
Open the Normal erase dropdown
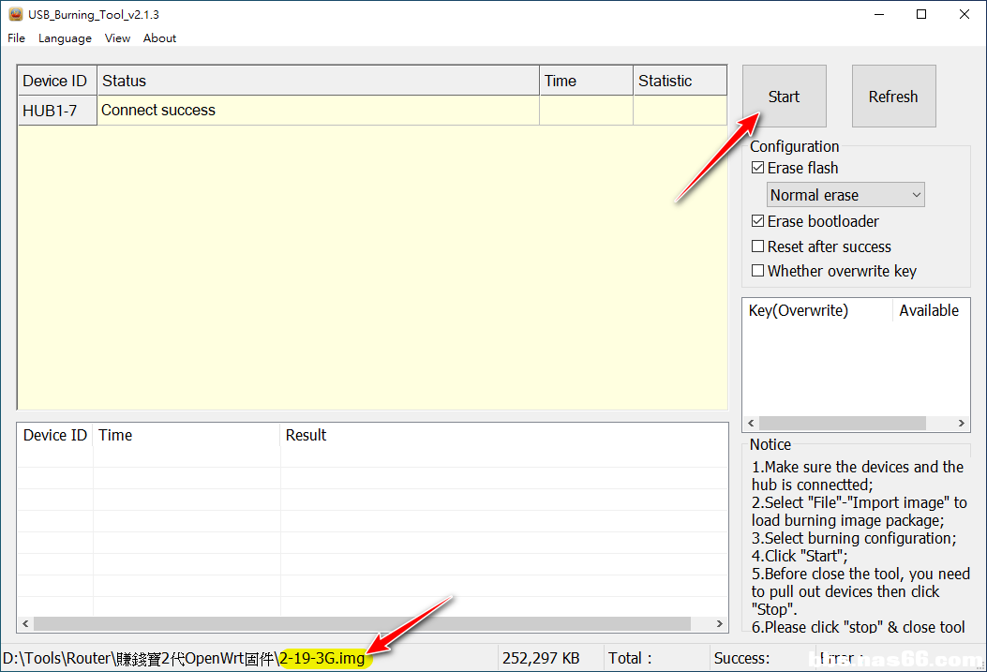click(x=845, y=195)
